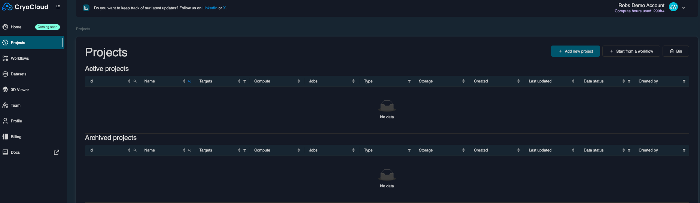Click the search icon in Active projects Id column
Image resolution: width=700 pixels, height=203 pixels.
(x=135, y=81)
